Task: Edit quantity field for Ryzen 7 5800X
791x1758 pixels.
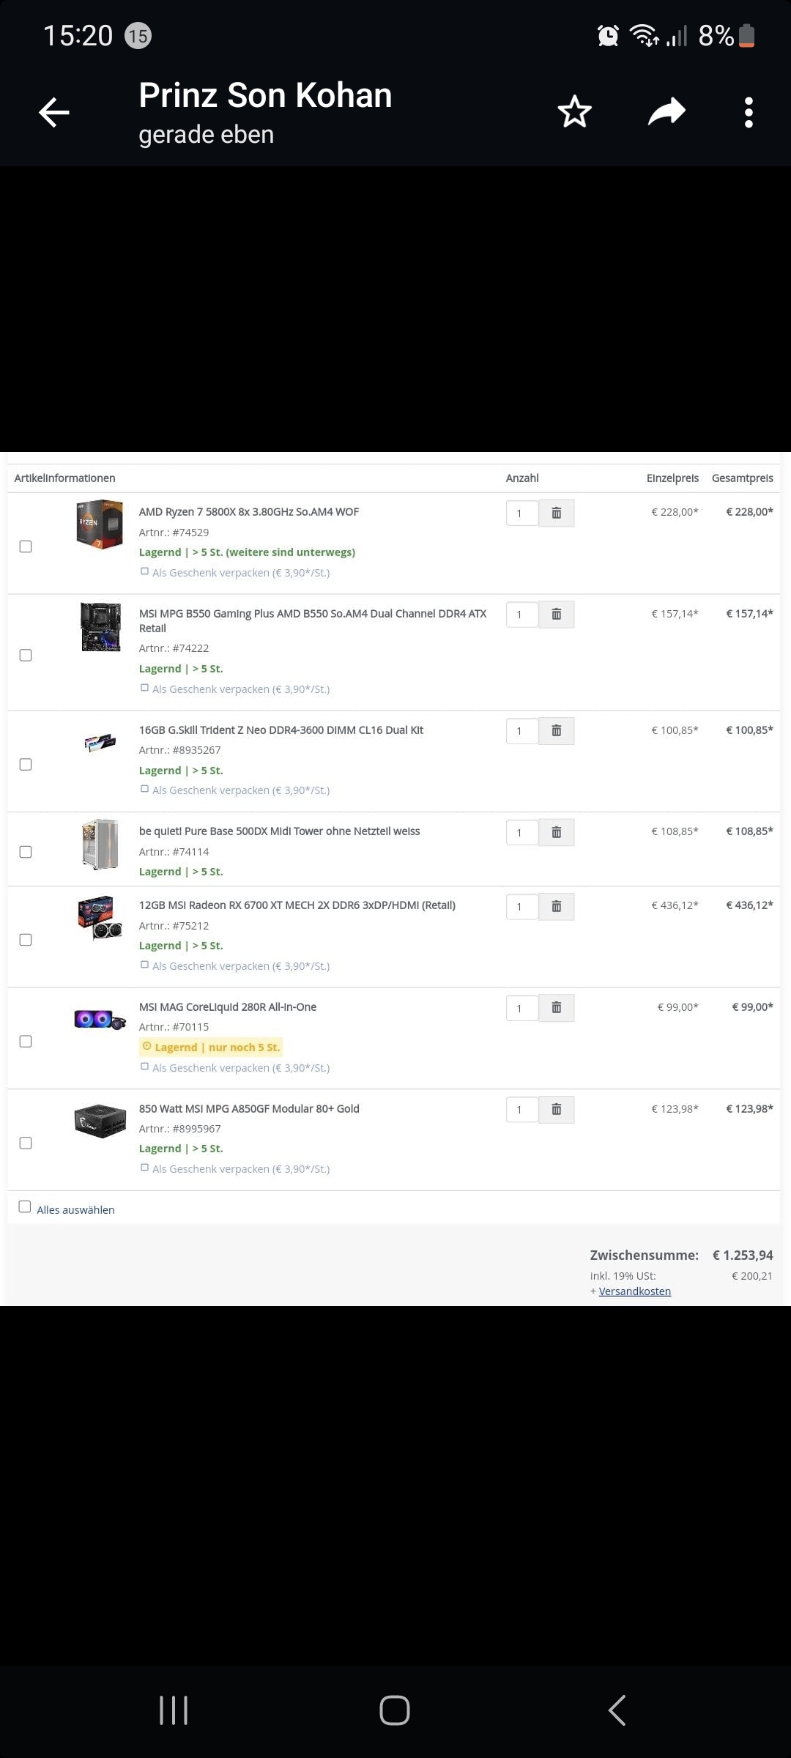Action: (x=521, y=513)
